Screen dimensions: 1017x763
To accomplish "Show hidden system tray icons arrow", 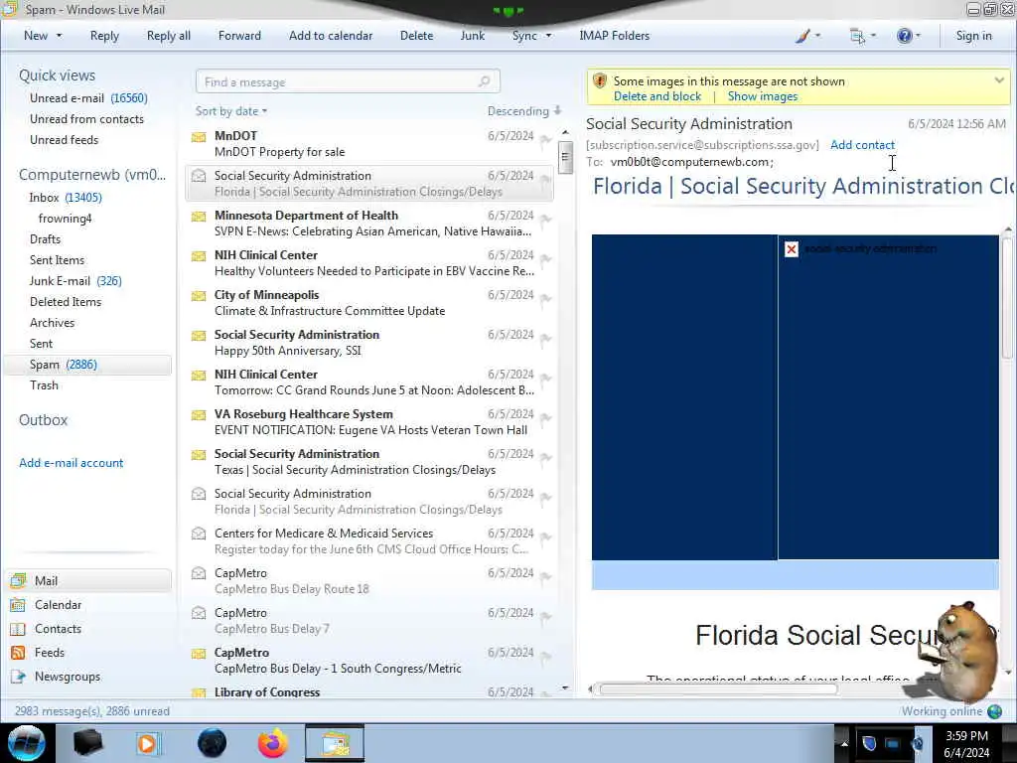I will [844, 744].
